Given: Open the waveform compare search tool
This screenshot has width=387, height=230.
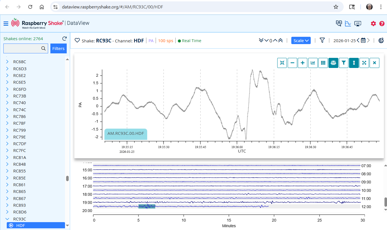Looking at the screenshot, I should click(339, 24).
